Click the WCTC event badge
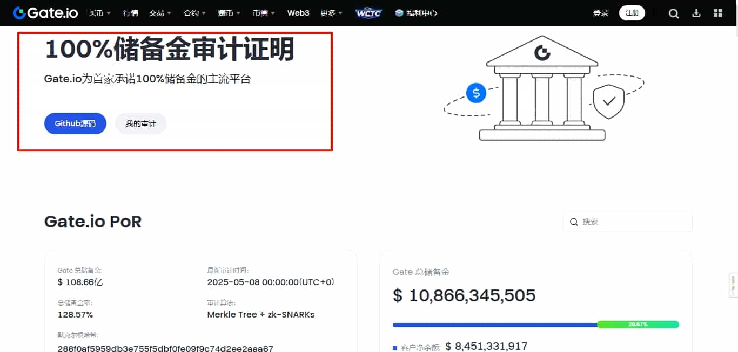Image resolution: width=738 pixels, height=352 pixels. click(x=368, y=12)
